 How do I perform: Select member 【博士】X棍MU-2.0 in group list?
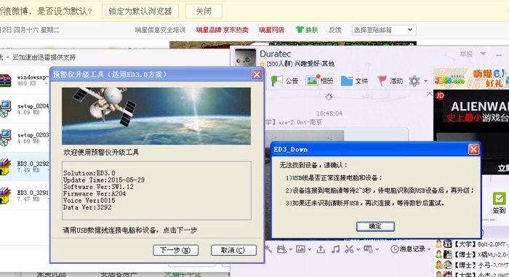pos(472,254)
